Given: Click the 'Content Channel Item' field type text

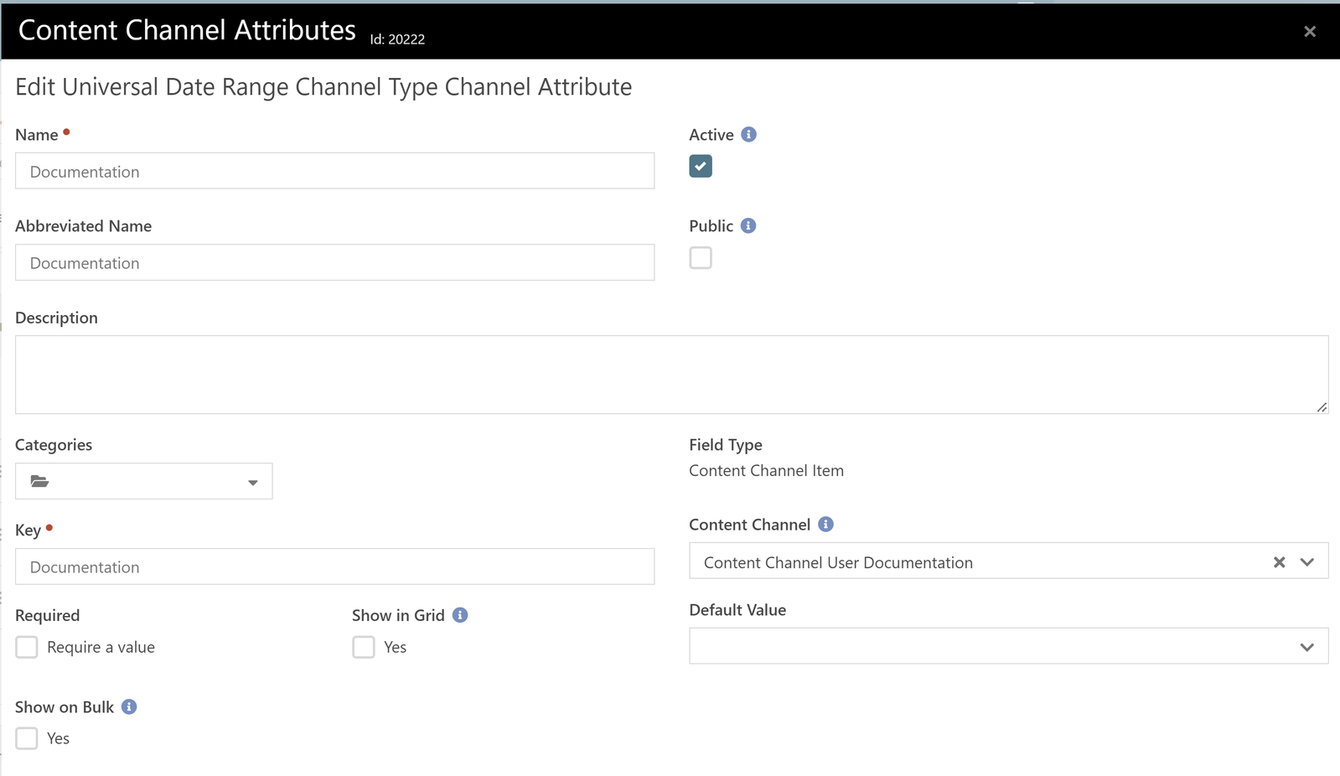Looking at the screenshot, I should [x=766, y=470].
